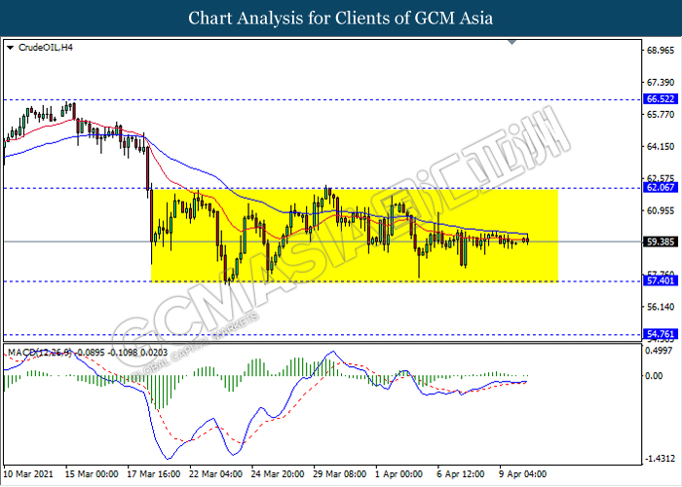682x487 pixels.
Task: Click the 64.150 price scale value
Action: coord(661,146)
